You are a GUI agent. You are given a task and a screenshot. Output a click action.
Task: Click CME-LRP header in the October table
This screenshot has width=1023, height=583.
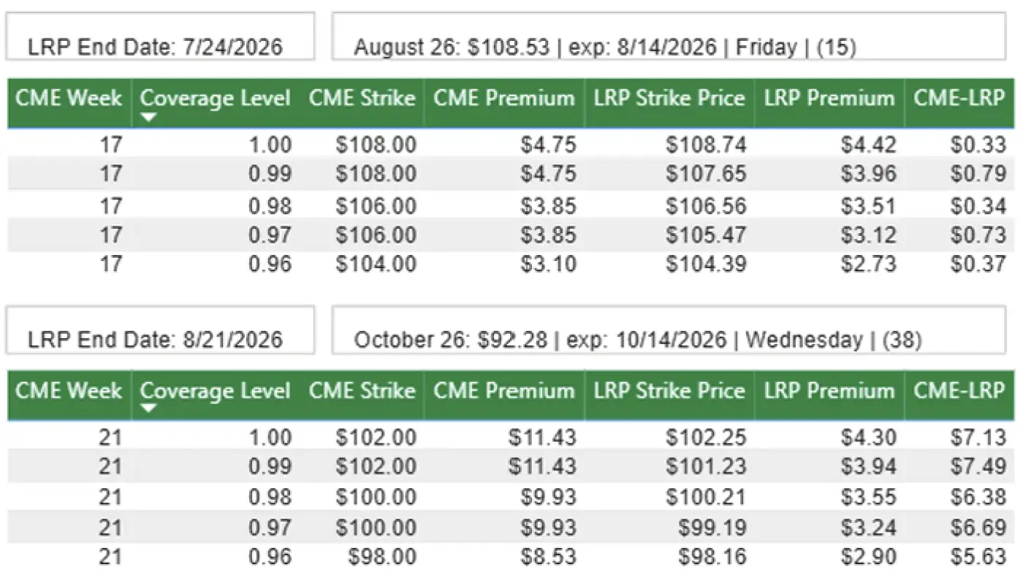point(959,391)
